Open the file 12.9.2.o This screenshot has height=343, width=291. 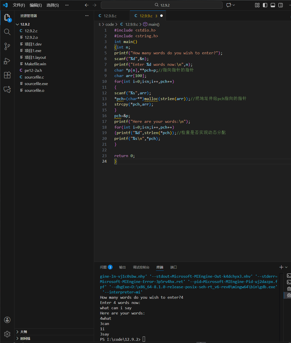coord(54,37)
